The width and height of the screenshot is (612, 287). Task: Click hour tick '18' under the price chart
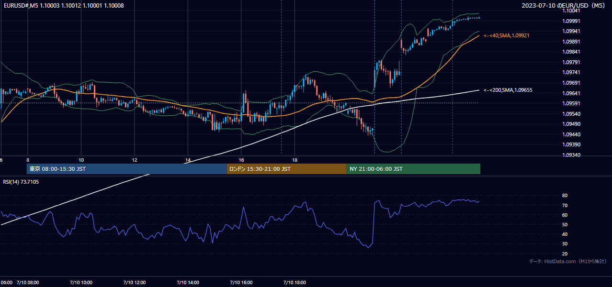pos(295,160)
